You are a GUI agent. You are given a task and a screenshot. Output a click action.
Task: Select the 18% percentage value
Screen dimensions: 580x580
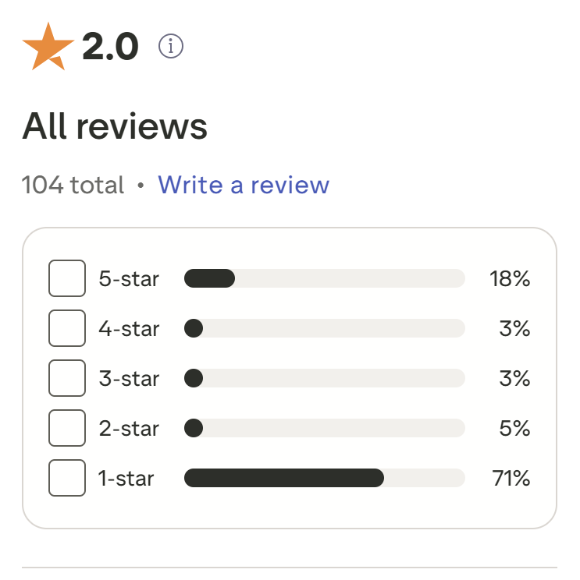click(510, 278)
